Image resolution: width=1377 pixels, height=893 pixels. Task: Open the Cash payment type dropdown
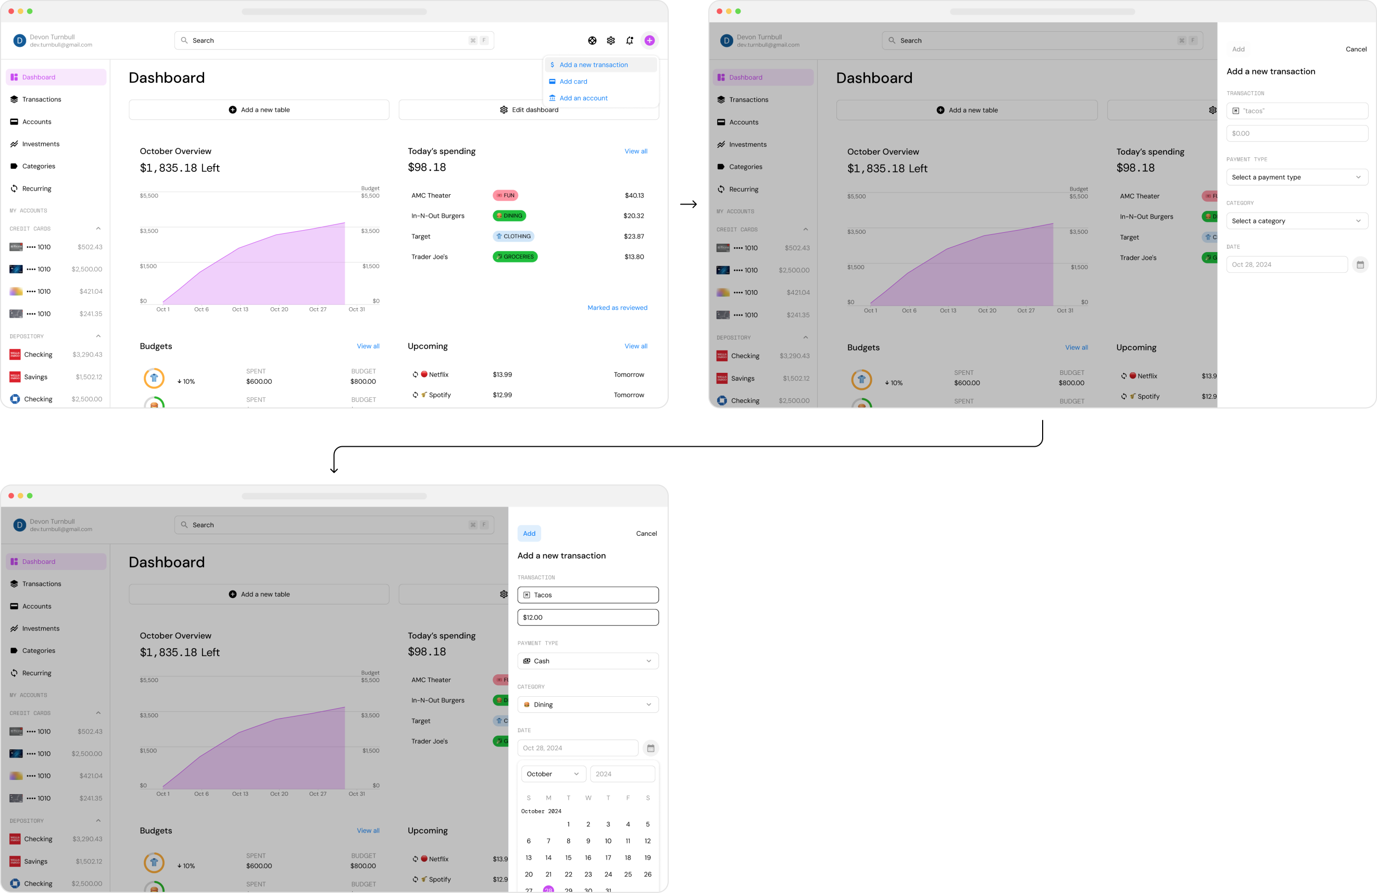point(588,661)
